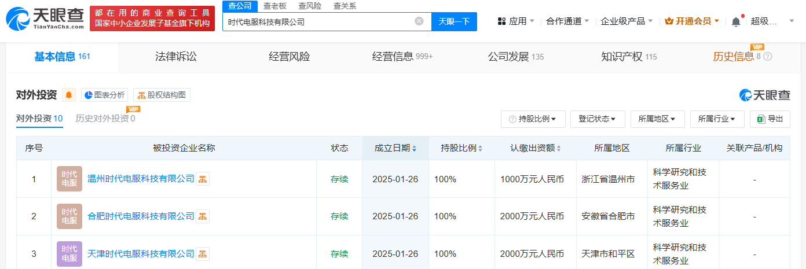Viewport: 806px width, 269px height.
Task: Open the 超级 user account dropdown
Action: click(x=773, y=21)
